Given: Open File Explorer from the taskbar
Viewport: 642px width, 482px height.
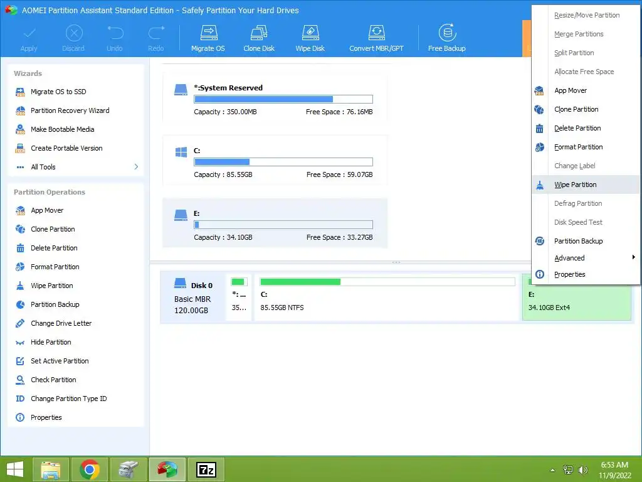Looking at the screenshot, I should [50, 469].
